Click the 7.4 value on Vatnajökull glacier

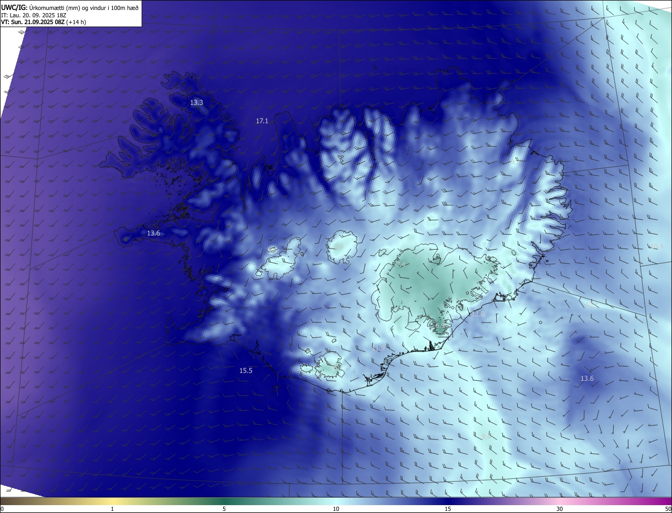coord(401,264)
